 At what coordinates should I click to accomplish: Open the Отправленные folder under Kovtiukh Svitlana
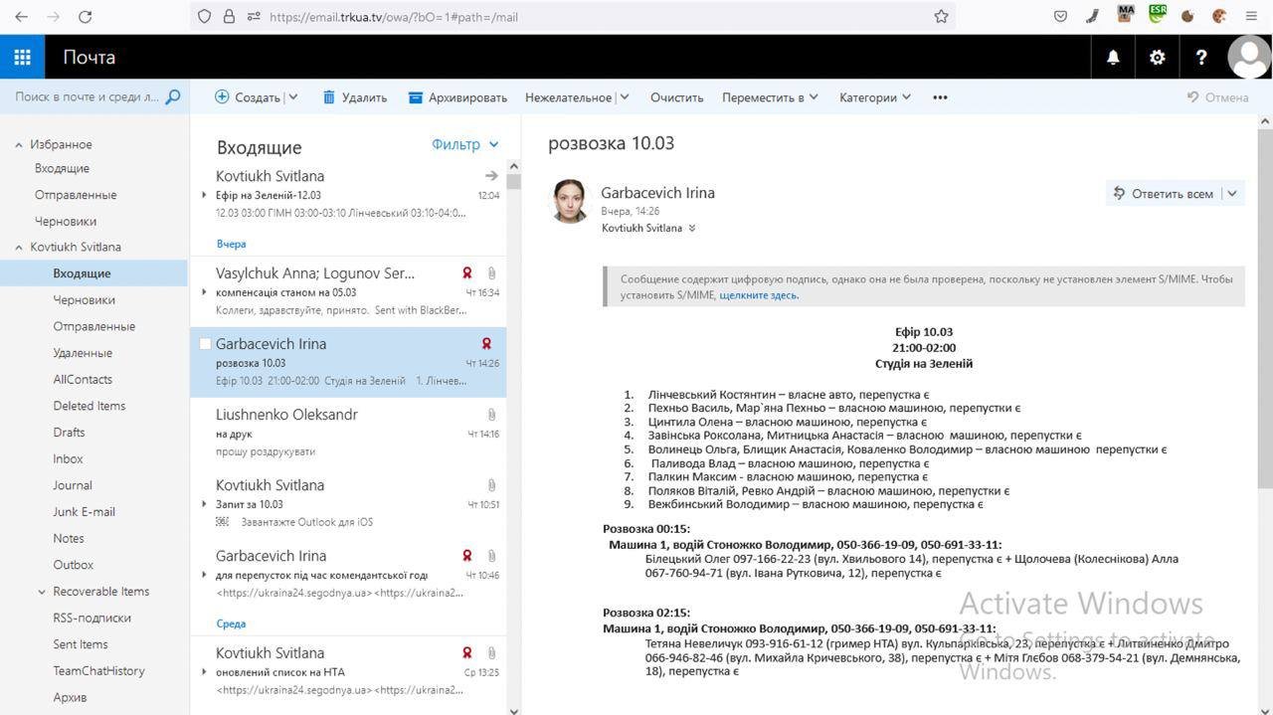93,326
